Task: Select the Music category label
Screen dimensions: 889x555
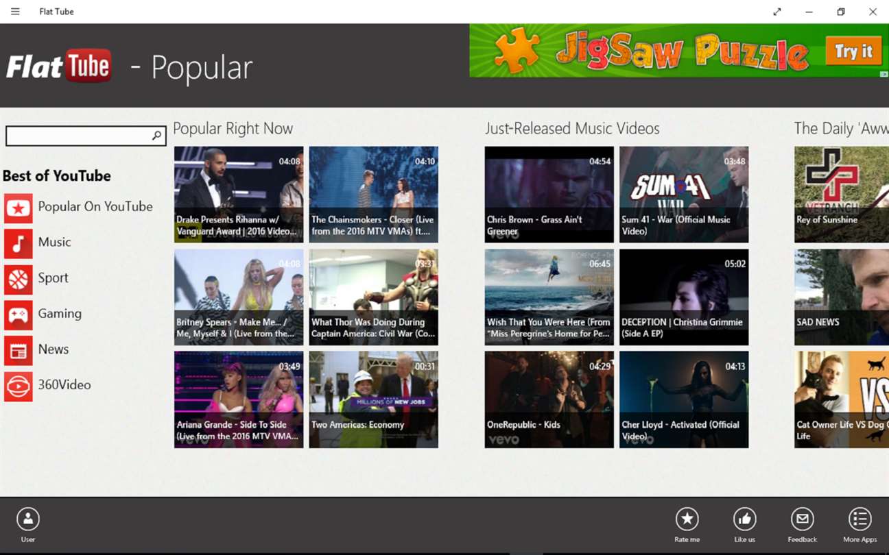Action: [54, 243]
